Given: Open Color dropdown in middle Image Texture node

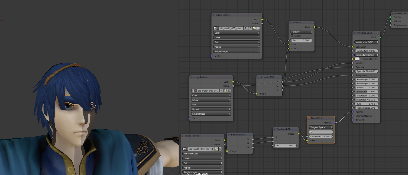Looking at the screenshot, I should (x=211, y=95).
